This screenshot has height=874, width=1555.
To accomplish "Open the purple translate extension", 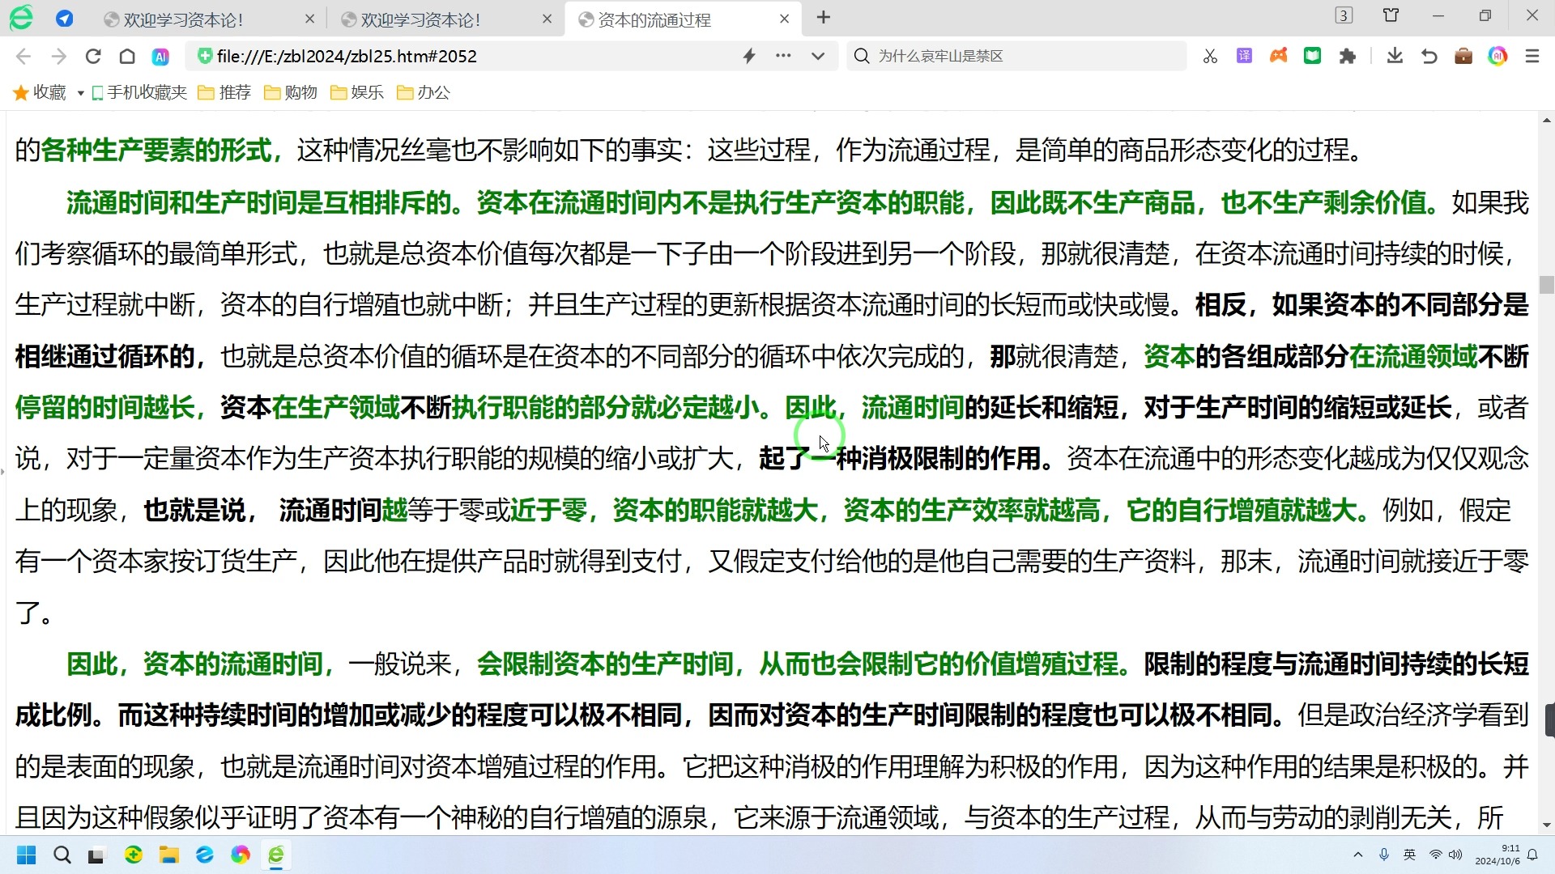I will [x=1244, y=56].
